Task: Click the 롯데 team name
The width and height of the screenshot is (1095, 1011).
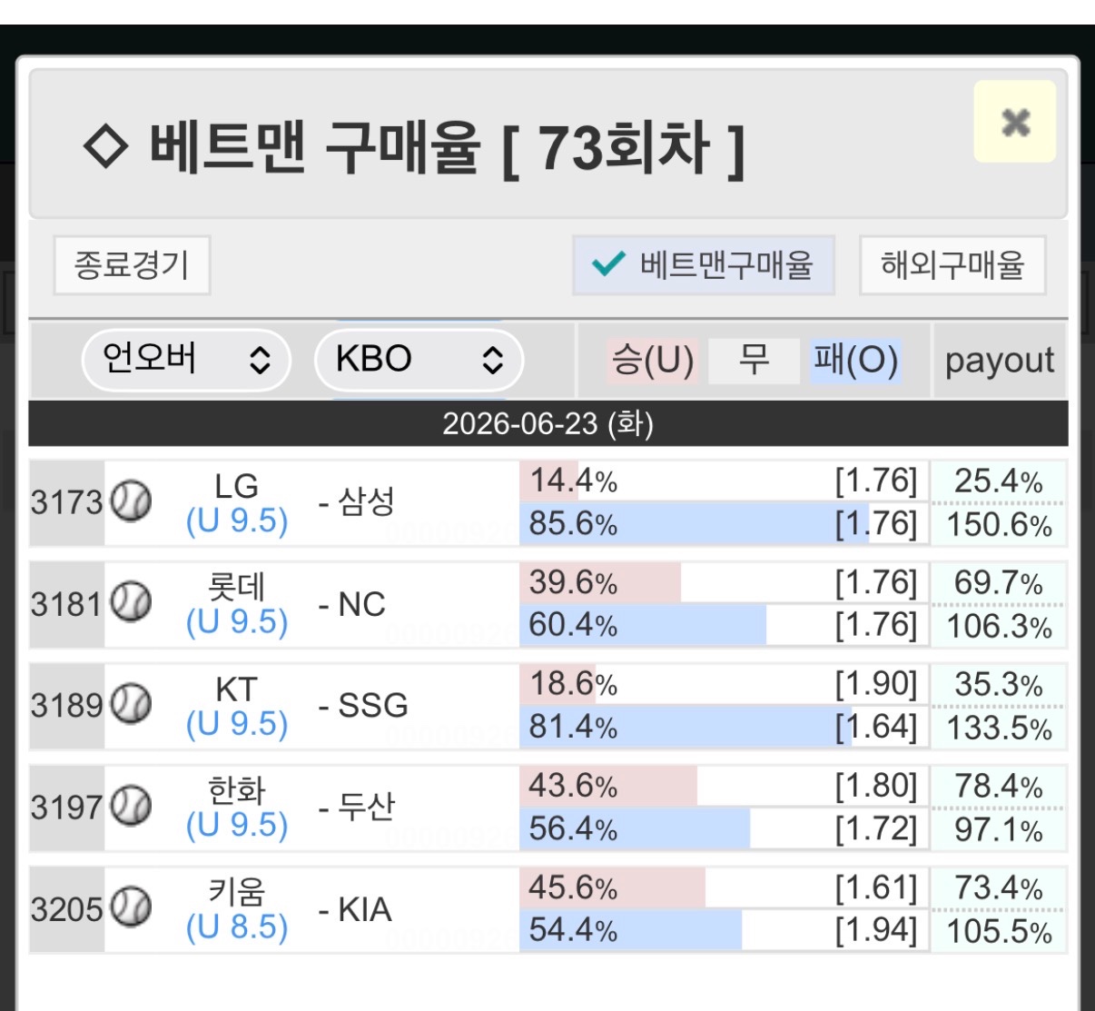Action: (236, 587)
